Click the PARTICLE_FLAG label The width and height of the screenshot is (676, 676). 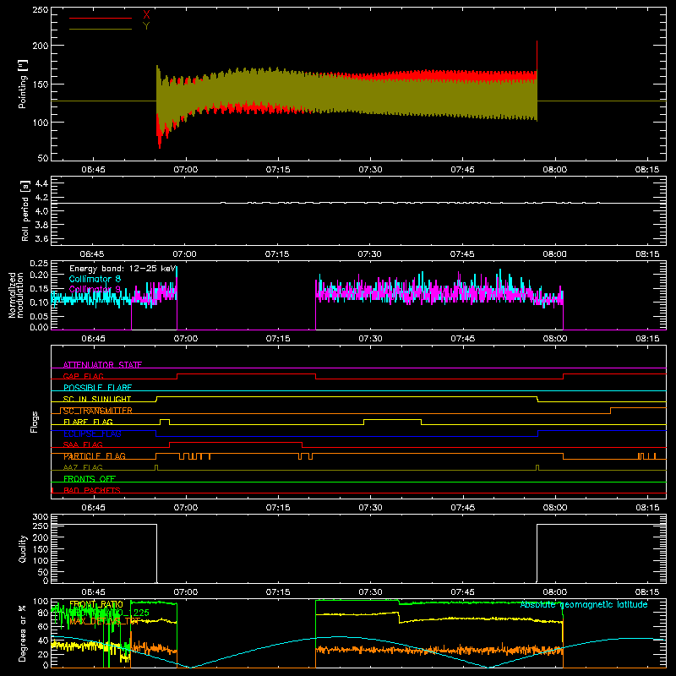tap(95, 456)
